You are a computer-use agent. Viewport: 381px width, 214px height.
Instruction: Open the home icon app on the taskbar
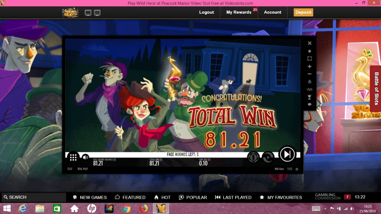click(74, 208)
